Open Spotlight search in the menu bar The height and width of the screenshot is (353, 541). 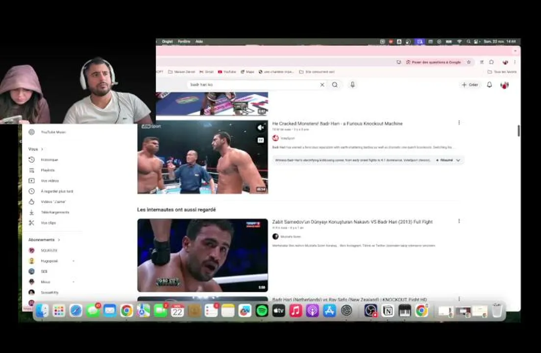point(468,41)
